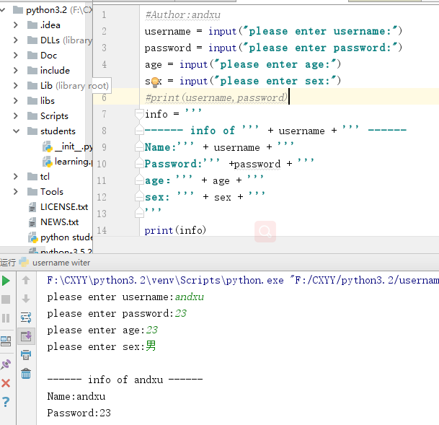Click the print(info) statement
Image resolution: width=439 pixels, height=425 pixels.
point(175,230)
